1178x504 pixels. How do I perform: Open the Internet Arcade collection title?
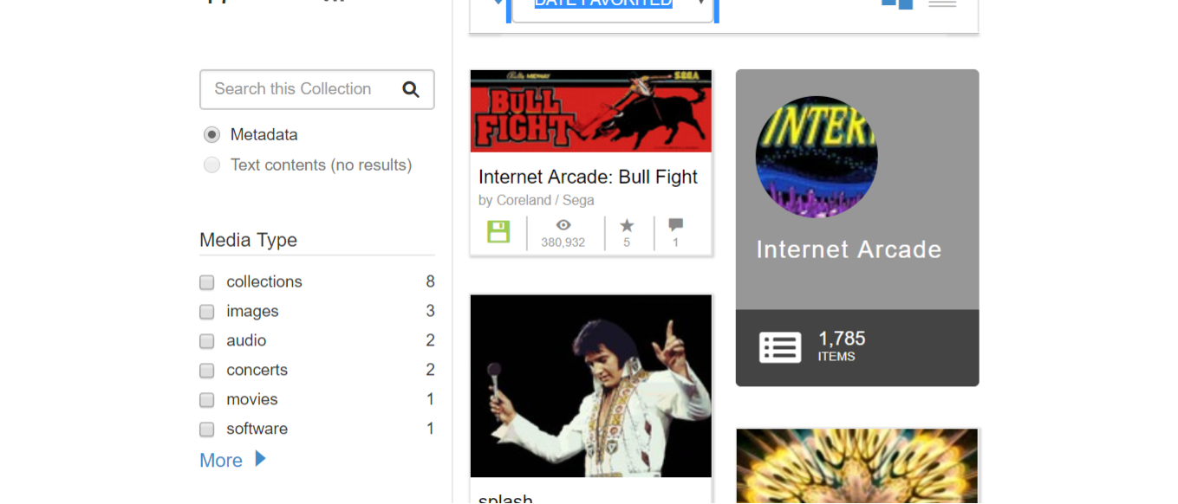click(849, 249)
